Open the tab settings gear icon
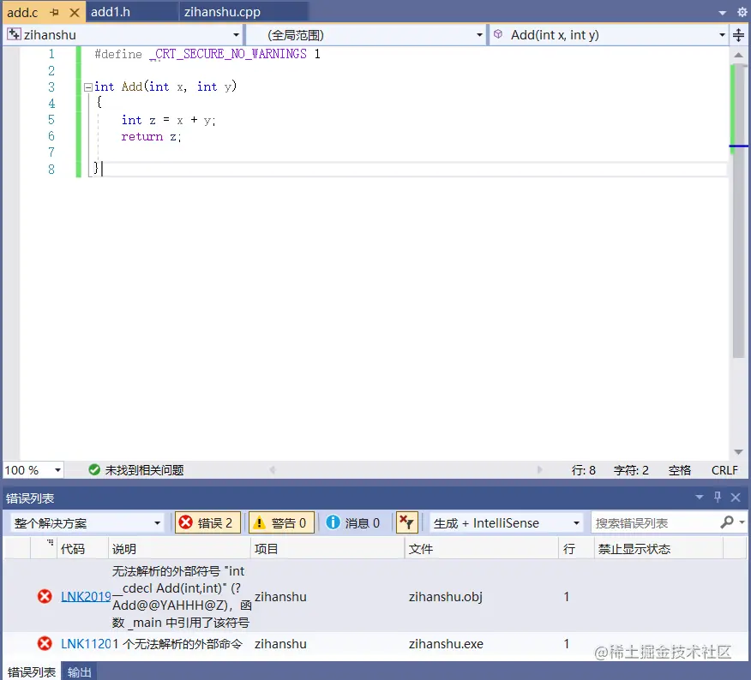This screenshot has height=680, width=751. tap(742, 13)
